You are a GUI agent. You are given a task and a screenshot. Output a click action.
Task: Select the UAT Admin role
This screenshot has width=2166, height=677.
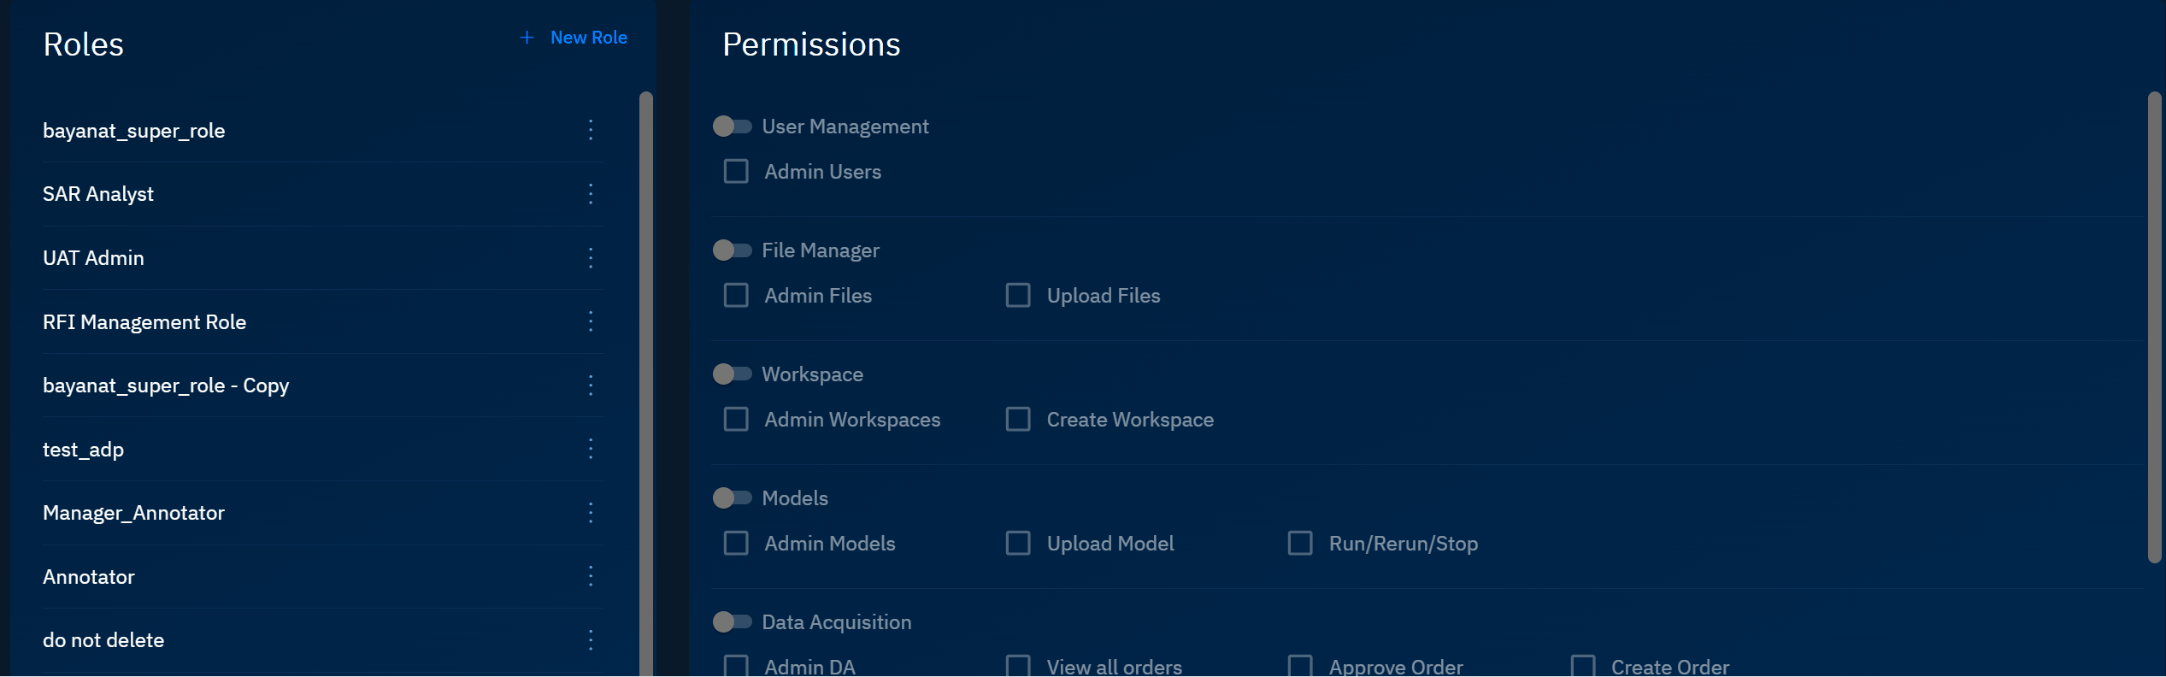pos(94,258)
